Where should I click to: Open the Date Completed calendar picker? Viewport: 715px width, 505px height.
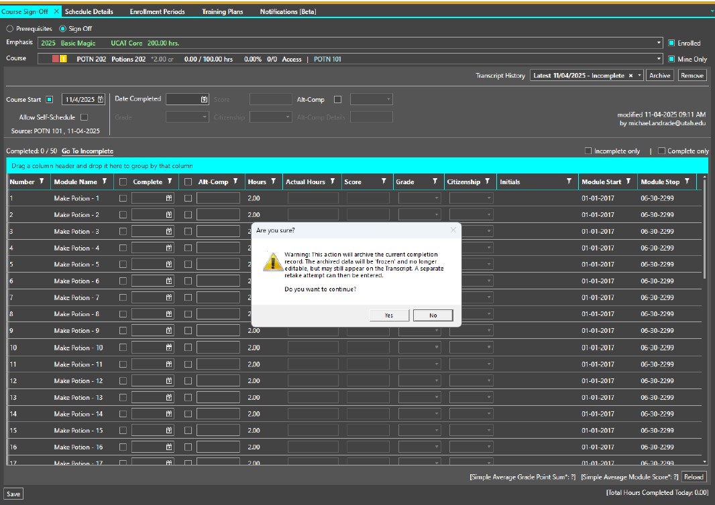204,99
